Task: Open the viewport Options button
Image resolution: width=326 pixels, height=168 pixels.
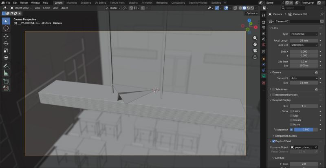Action: coord(252,13)
